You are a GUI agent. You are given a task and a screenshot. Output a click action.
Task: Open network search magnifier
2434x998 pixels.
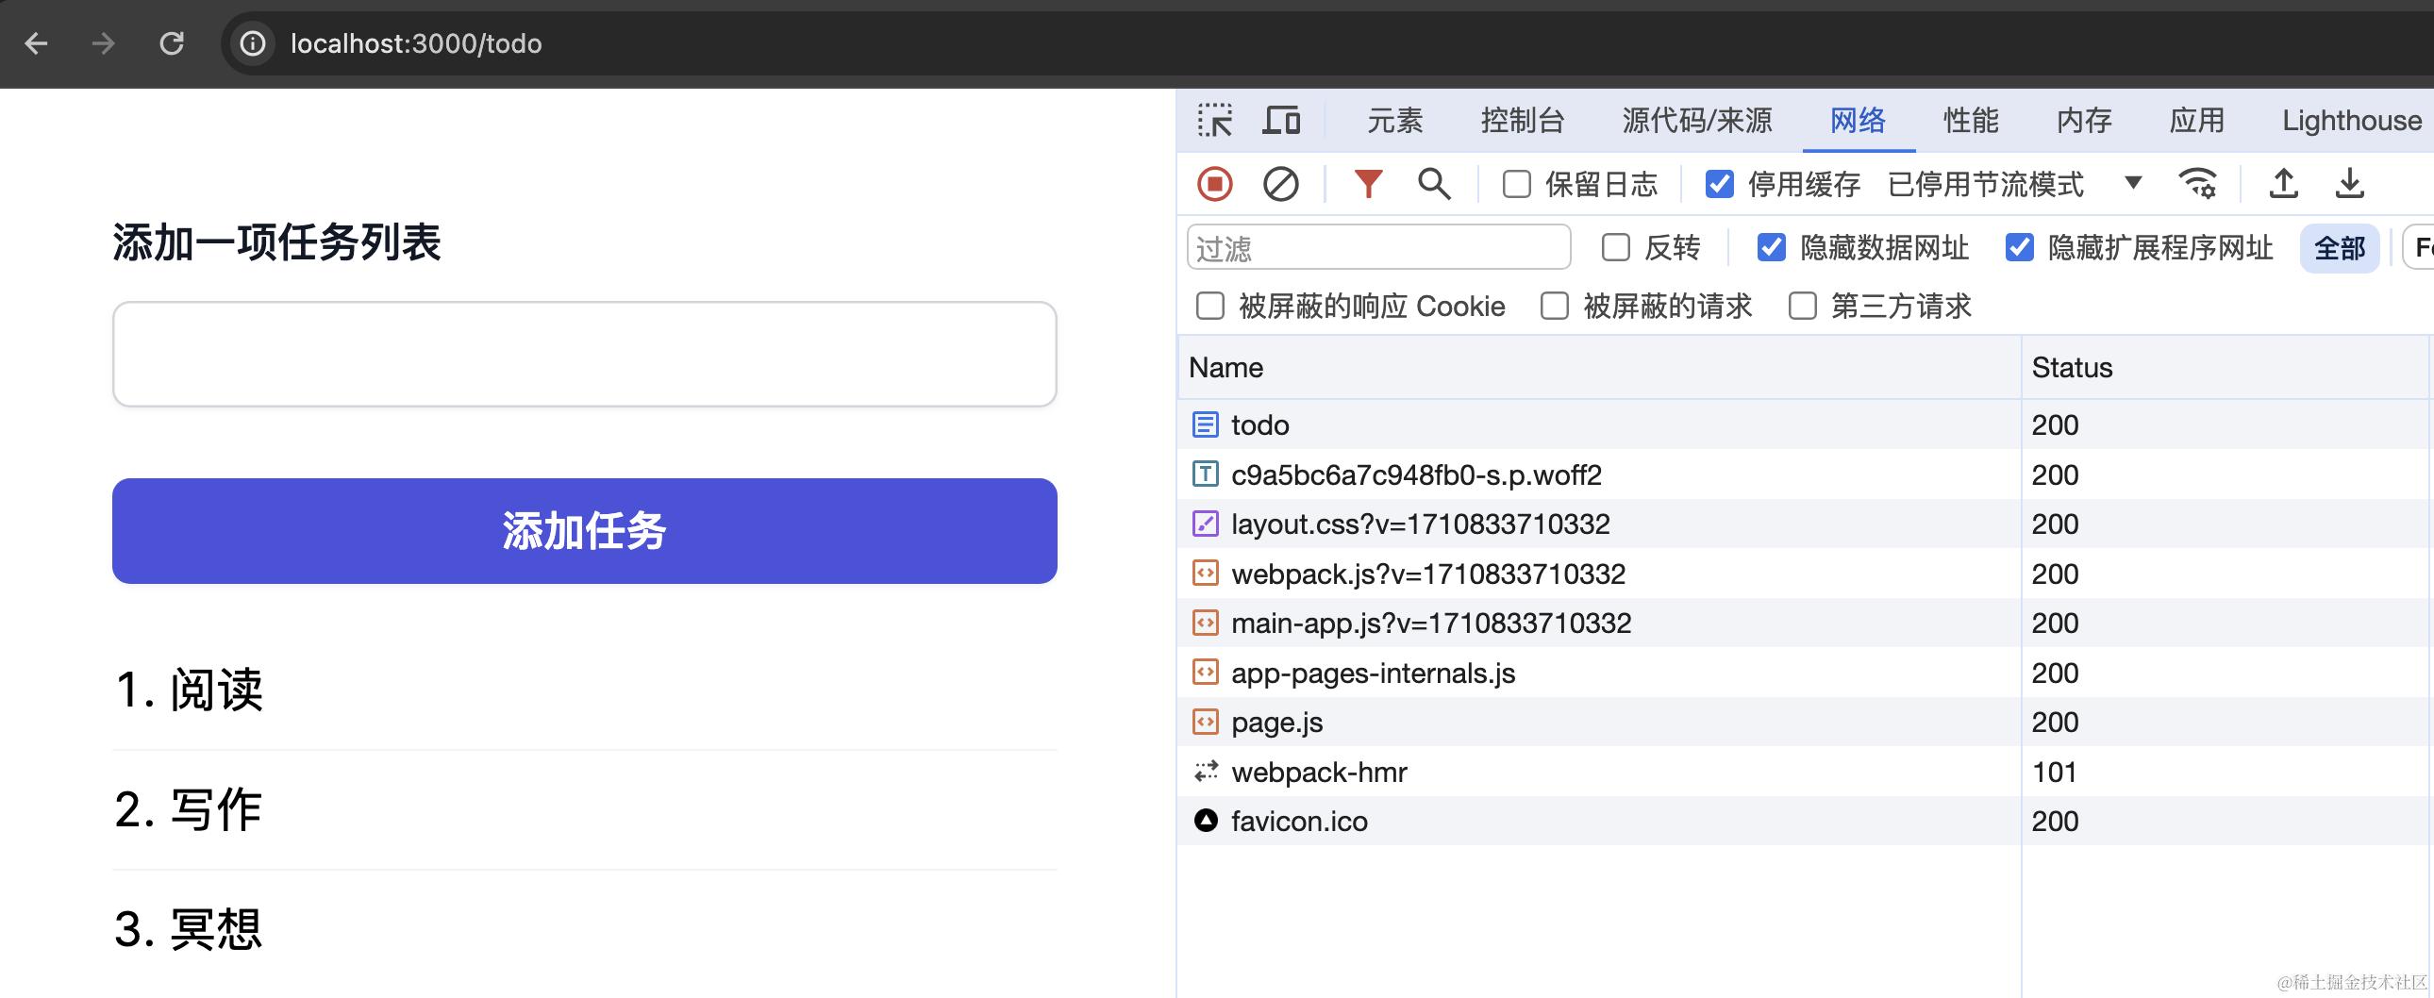point(1433,183)
